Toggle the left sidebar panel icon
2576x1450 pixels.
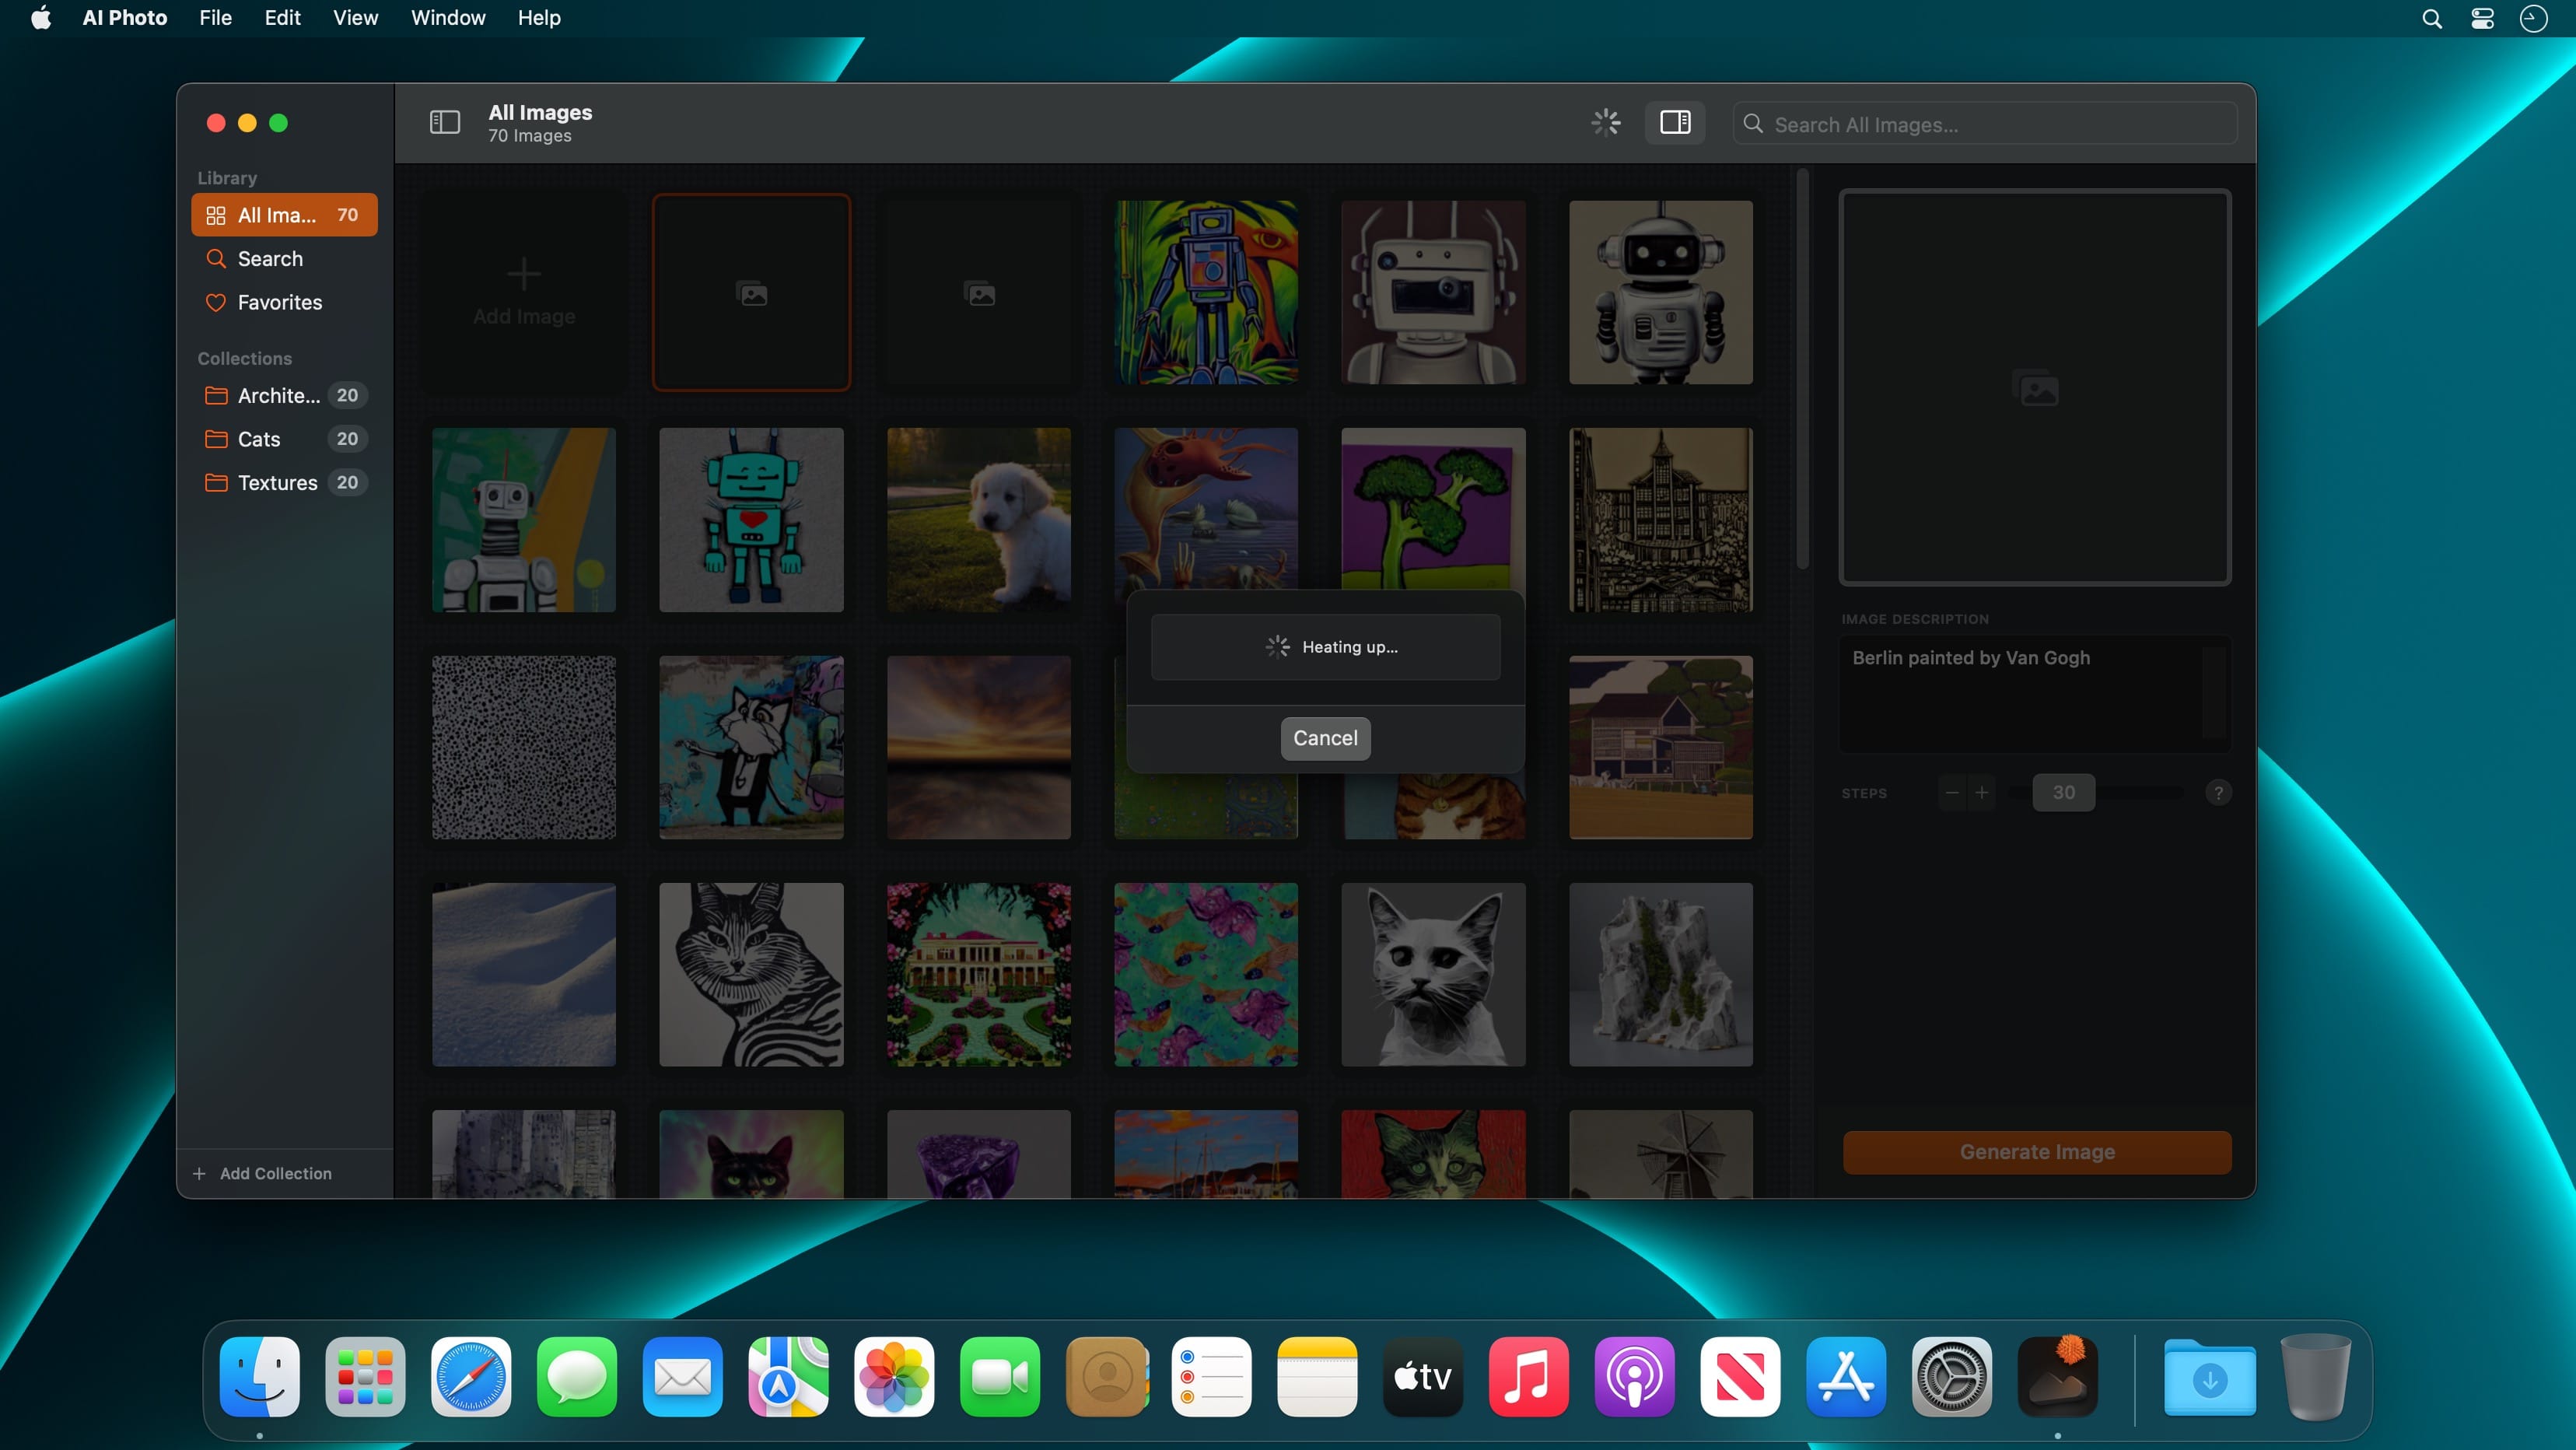click(444, 122)
